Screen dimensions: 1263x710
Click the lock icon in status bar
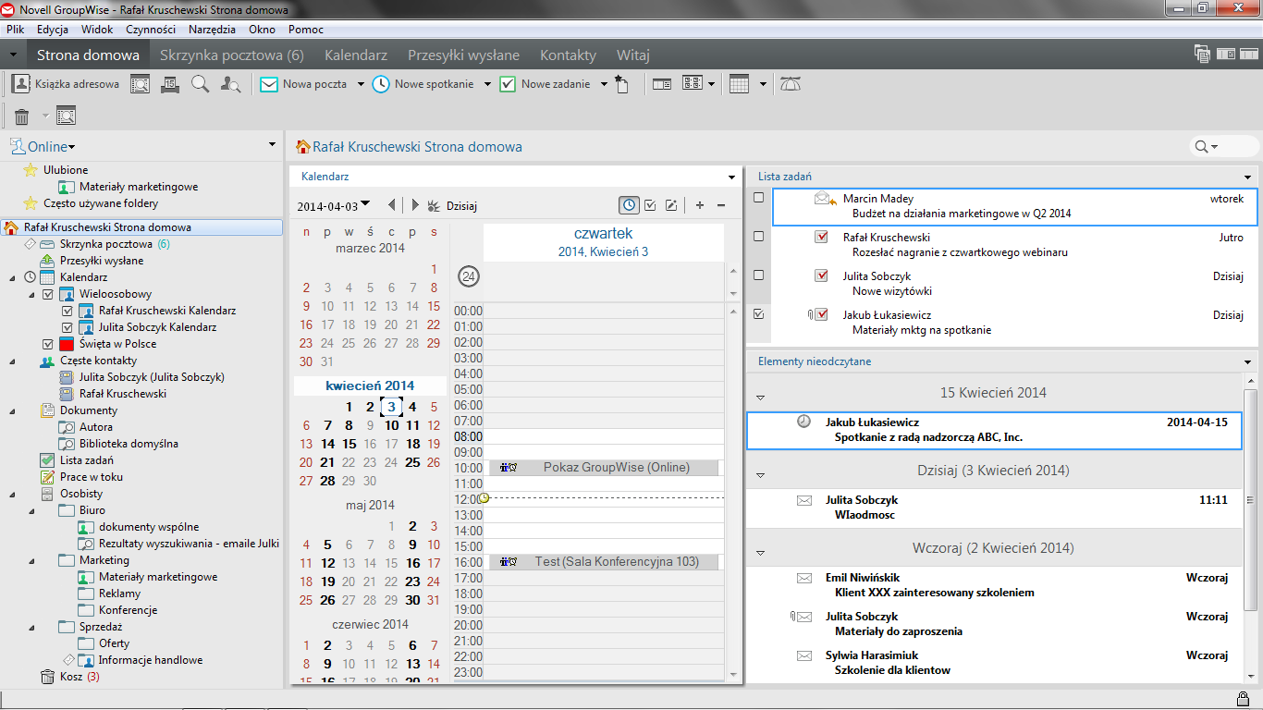[1244, 698]
